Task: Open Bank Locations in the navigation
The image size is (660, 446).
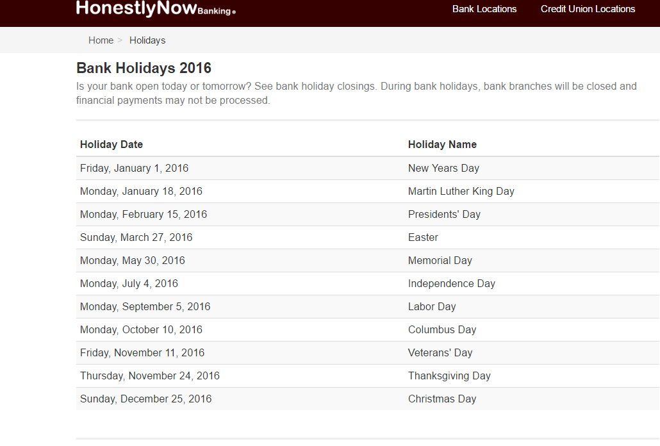Action: [484, 9]
